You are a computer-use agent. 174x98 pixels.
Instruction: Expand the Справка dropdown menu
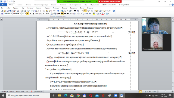click(x=91, y=8)
